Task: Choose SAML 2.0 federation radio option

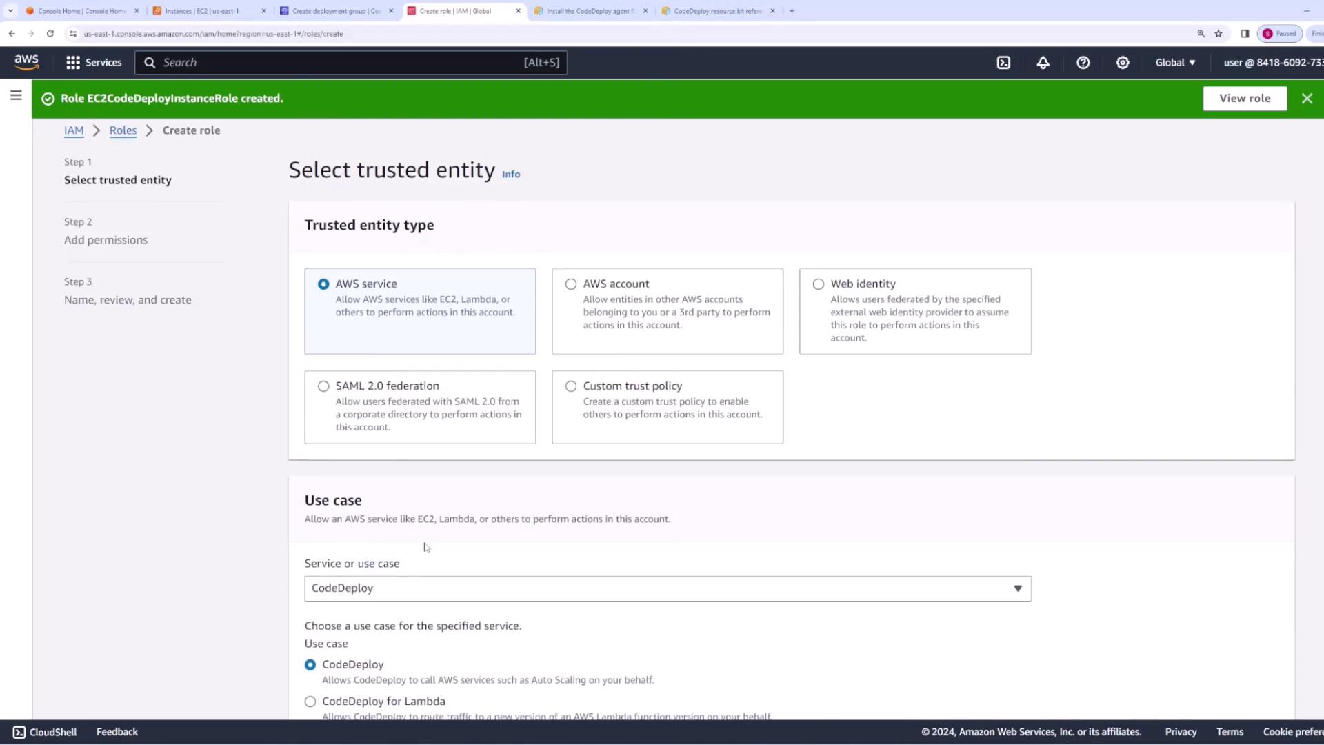Action: pos(323,386)
